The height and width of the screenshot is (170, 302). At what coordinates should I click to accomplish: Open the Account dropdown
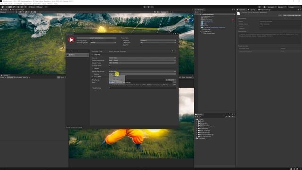(272, 7)
